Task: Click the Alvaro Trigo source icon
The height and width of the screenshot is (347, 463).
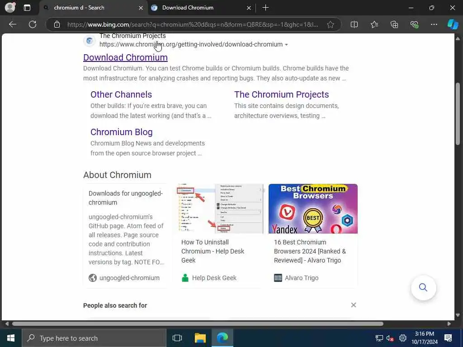Action: pyautogui.click(x=278, y=278)
